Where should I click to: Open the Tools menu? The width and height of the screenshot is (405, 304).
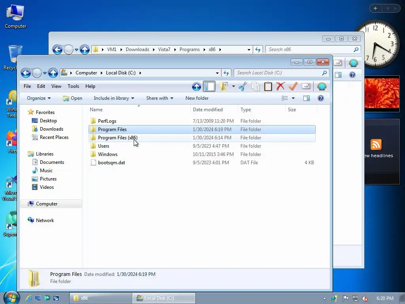point(73,86)
